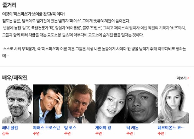Click the 팀 로스 name link
The image size is (194, 139).
point(70,128)
